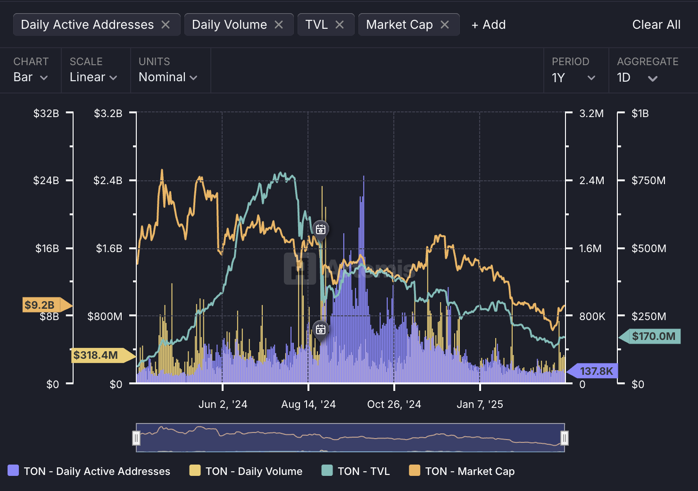Remove Daily Active Addresses metric chip

click(x=166, y=25)
